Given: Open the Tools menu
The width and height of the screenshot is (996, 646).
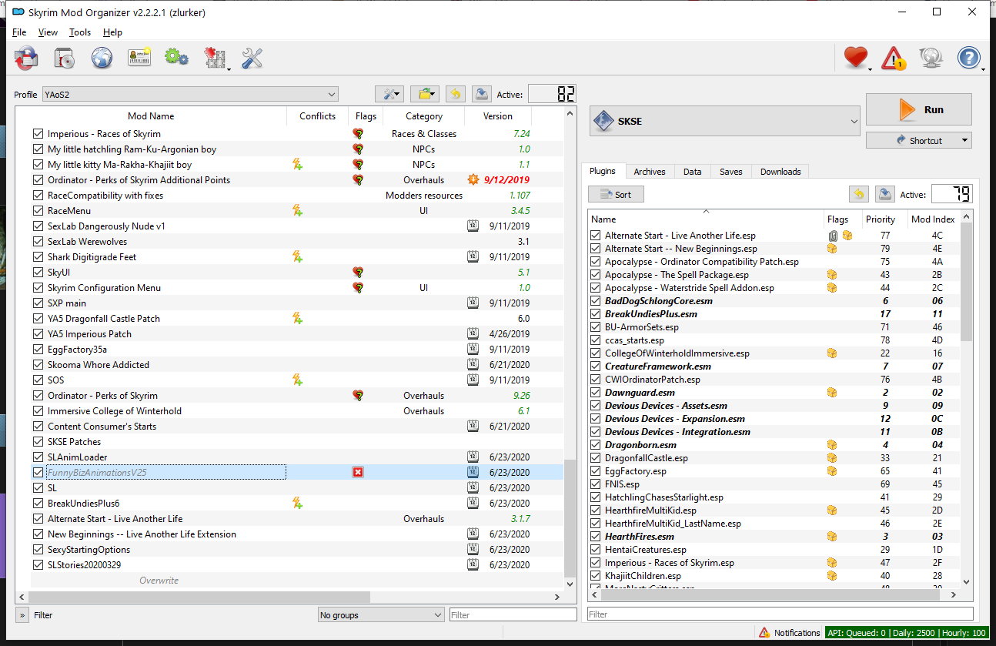Looking at the screenshot, I should 80,32.
